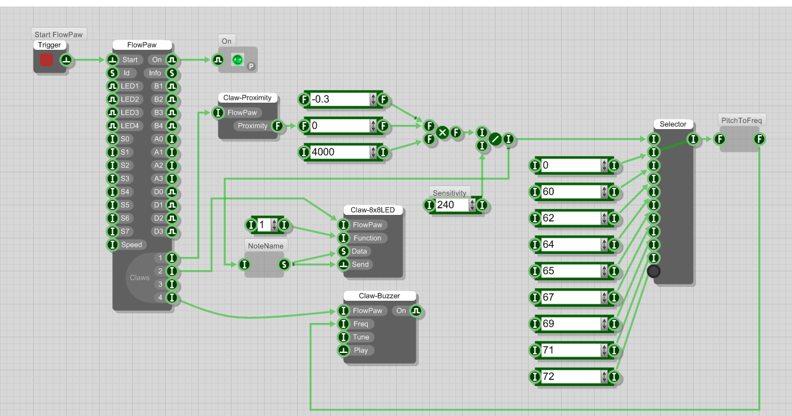Image resolution: width=792 pixels, height=416 pixels.
Task: Click FlowPaw module Start input connector
Action: pyautogui.click(x=112, y=60)
